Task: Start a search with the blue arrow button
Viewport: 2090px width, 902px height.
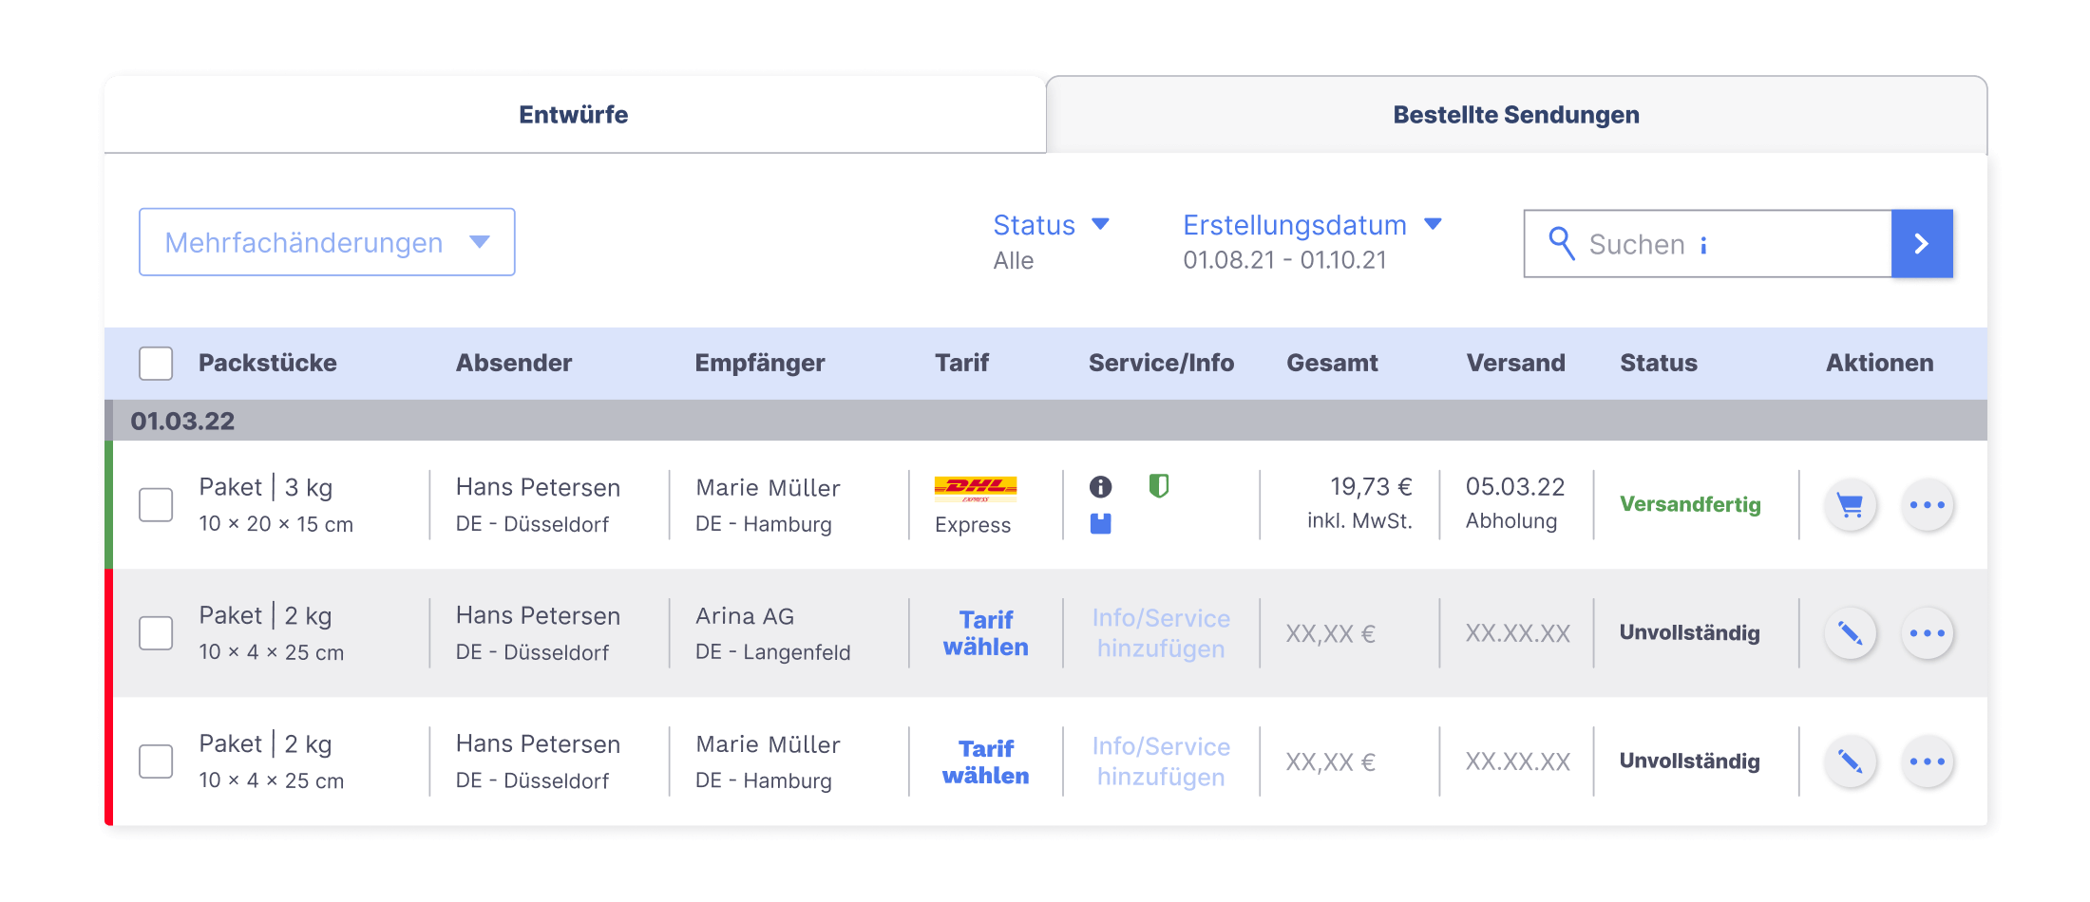Action: pyautogui.click(x=1922, y=243)
